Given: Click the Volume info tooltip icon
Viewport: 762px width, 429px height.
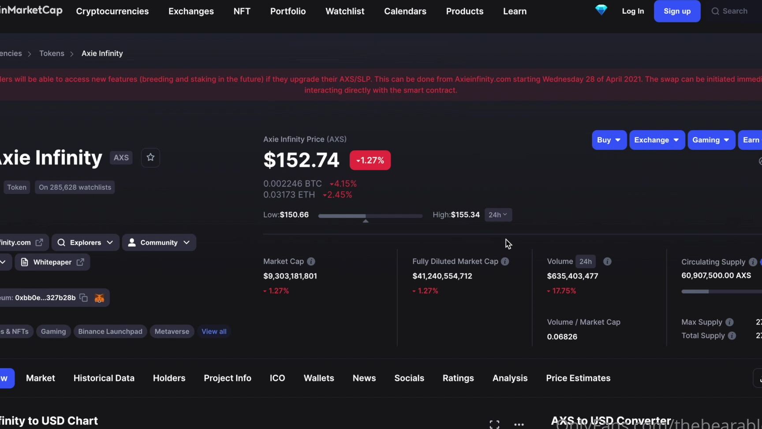Looking at the screenshot, I should (607, 261).
